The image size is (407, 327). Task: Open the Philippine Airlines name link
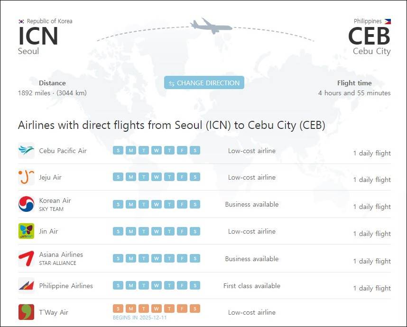coord(66,286)
